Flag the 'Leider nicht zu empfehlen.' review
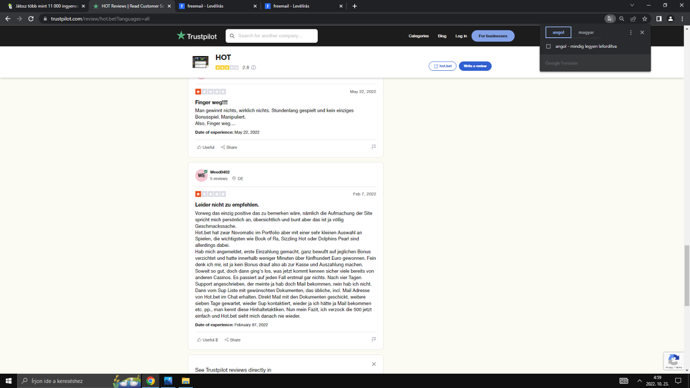Screen dimensions: 690x388 (x=374, y=340)
